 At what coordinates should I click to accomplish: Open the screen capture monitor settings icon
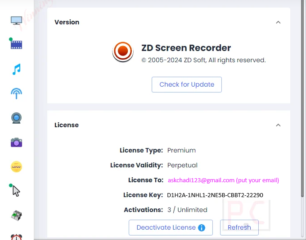coord(16,21)
